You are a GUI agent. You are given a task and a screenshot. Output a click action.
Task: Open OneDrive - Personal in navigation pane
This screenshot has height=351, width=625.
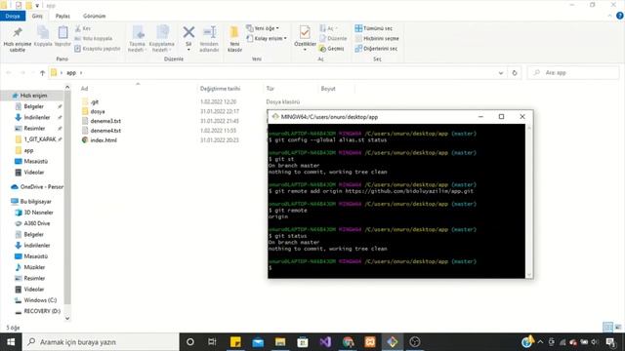point(41,186)
